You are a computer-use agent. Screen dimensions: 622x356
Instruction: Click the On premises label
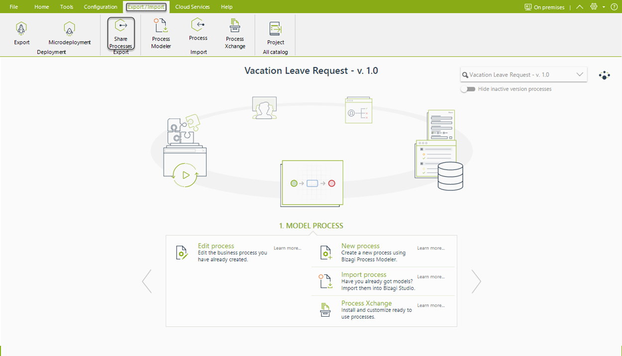click(549, 7)
